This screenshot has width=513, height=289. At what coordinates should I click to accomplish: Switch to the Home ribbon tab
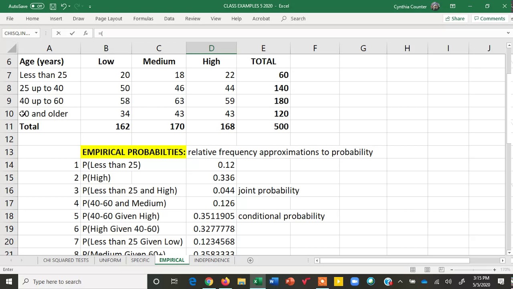point(32,18)
